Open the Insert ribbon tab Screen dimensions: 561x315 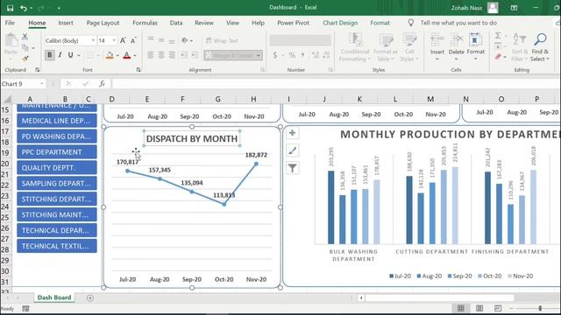(x=66, y=23)
